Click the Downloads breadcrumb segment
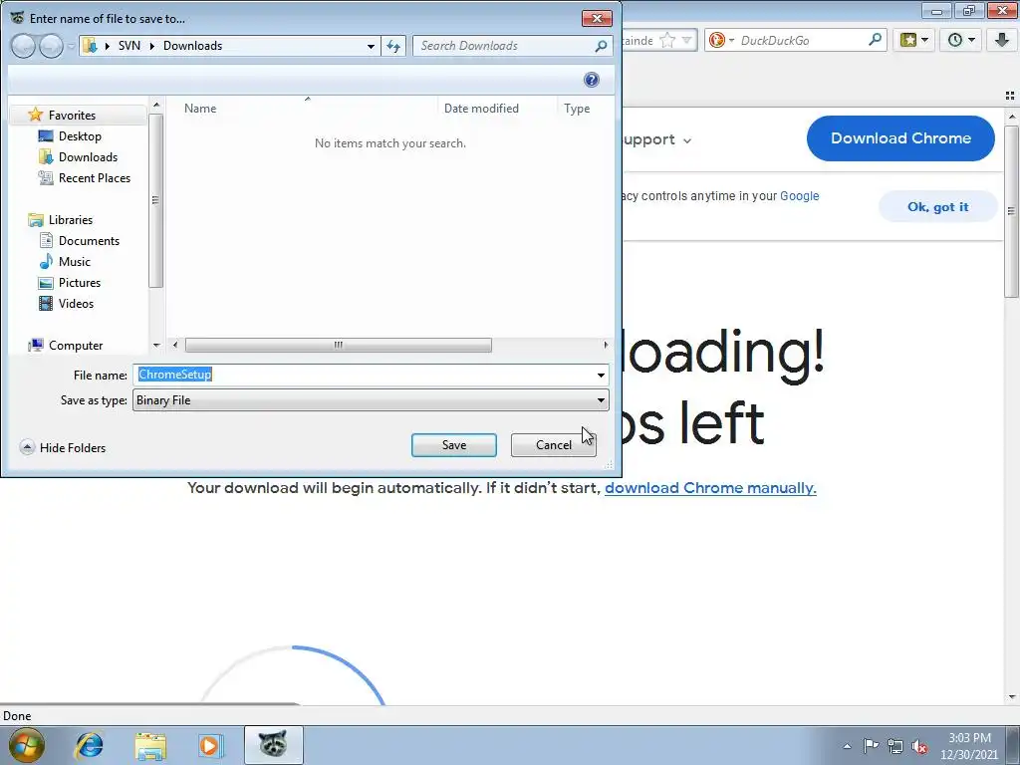Screen dimensions: 1020x765 192,46
